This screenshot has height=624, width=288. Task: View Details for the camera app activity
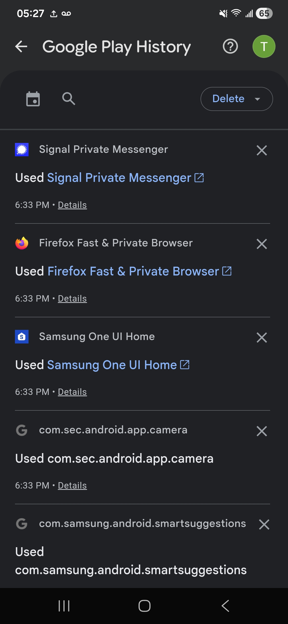72,486
